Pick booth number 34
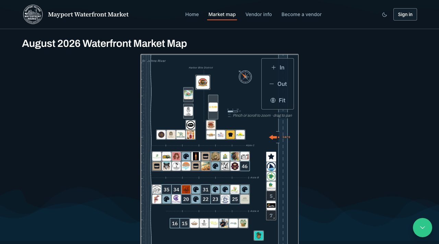 click(176, 190)
